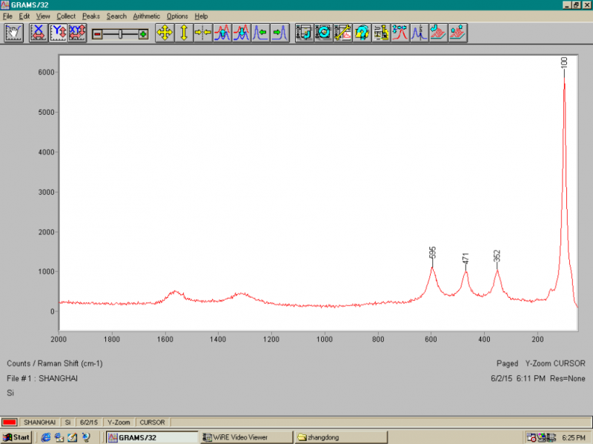Screen dimensions: 593x444
Task: Click the four-way autoscale arrows icon
Action: (x=165, y=33)
